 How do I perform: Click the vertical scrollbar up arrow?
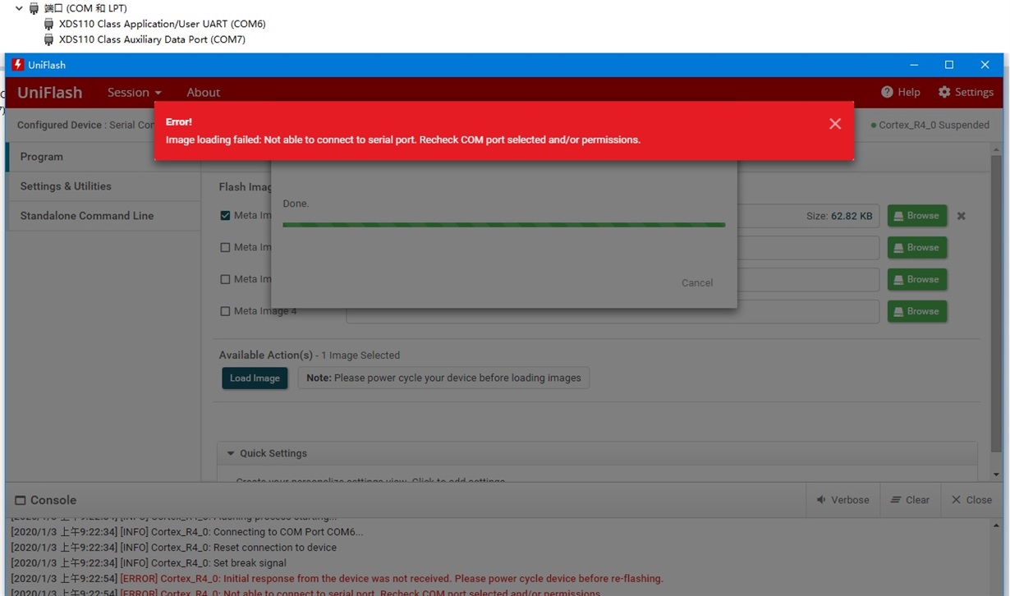click(996, 149)
